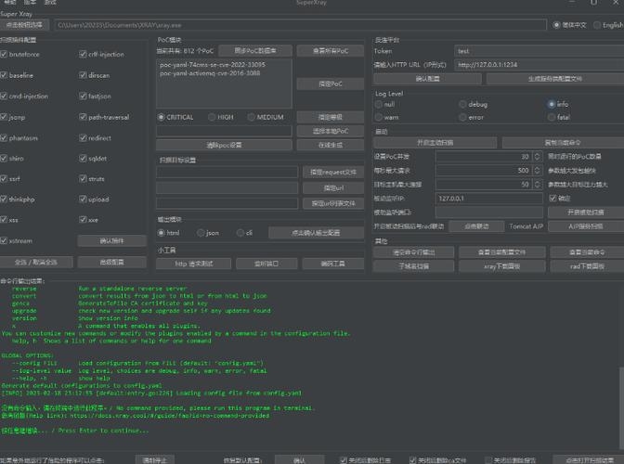Click the xray下载面板 button
The height and width of the screenshot is (464, 624).
pyautogui.click(x=500, y=265)
